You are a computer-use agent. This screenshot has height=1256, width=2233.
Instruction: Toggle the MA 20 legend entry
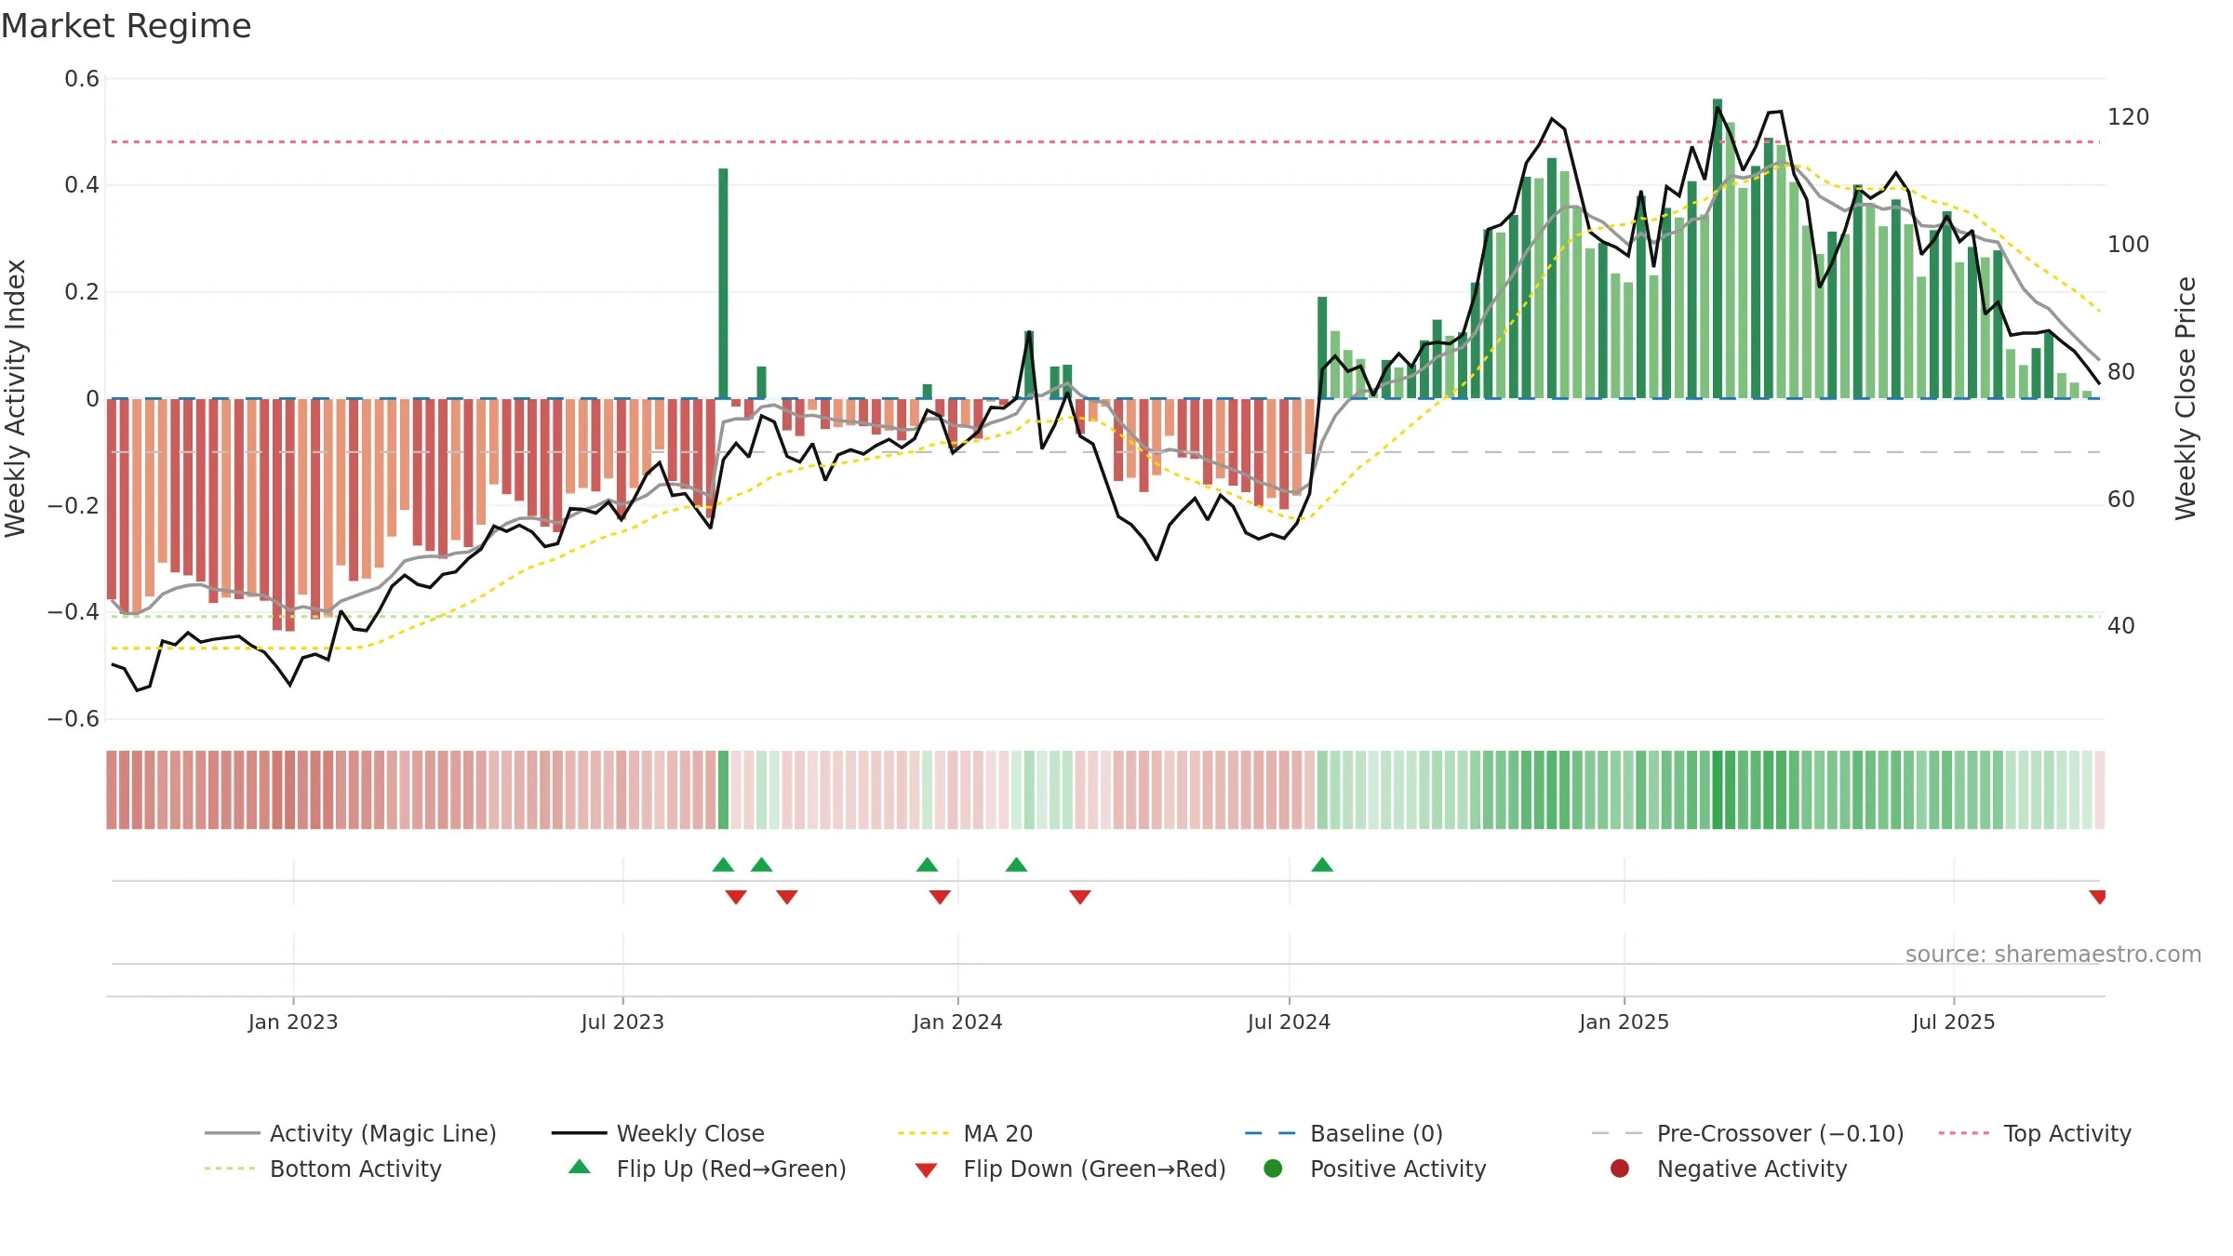pyautogui.click(x=965, y=1133)
